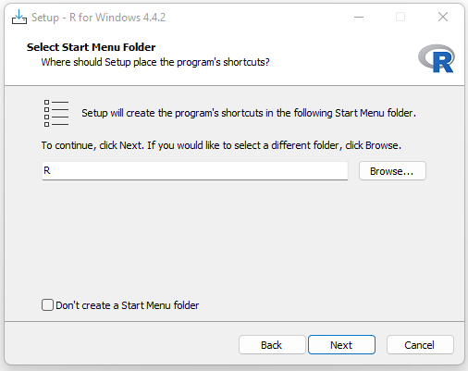This screenshot has width=468, height=371.
Task: Close the R for Windows Setup dialog
Action: pyautogui.click(x=443, y=17)
